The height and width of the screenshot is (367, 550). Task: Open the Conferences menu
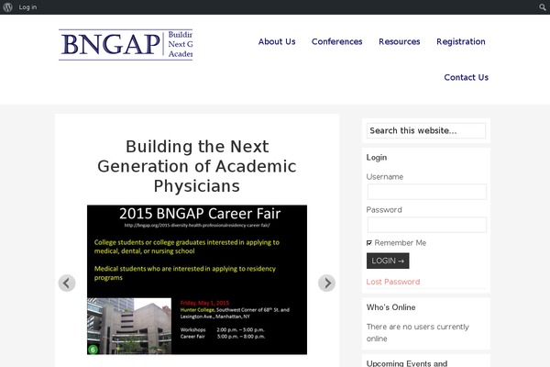336,41
